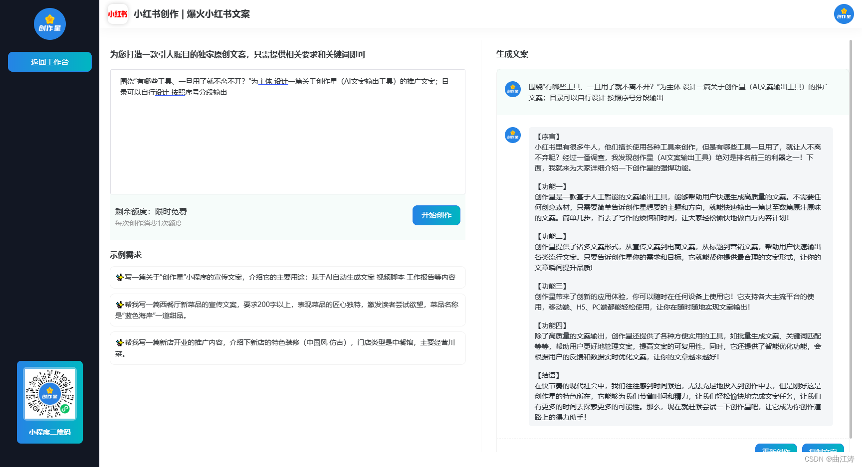Screen dimensions: 862x467
Task: Click the 【功能一】 section heading
Action: pos(552,186)
